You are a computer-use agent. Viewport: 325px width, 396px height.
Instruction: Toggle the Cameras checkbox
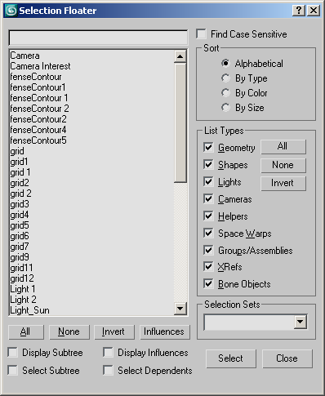(x=208, y=199)
